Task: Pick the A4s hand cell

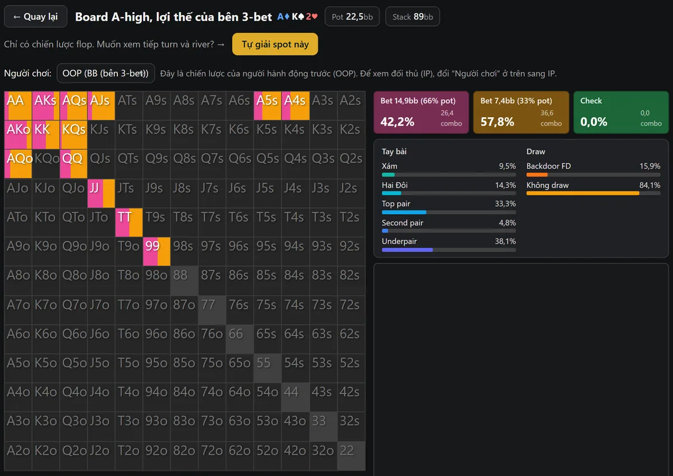Action: (296, 105)
